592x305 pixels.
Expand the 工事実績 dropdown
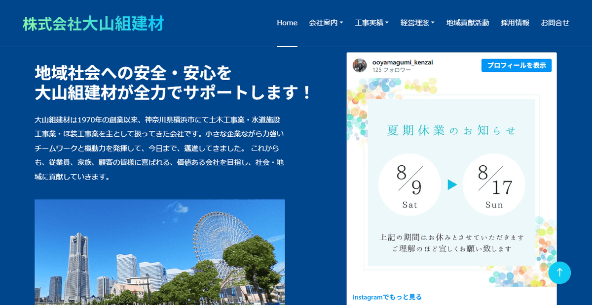click(371, 23)
